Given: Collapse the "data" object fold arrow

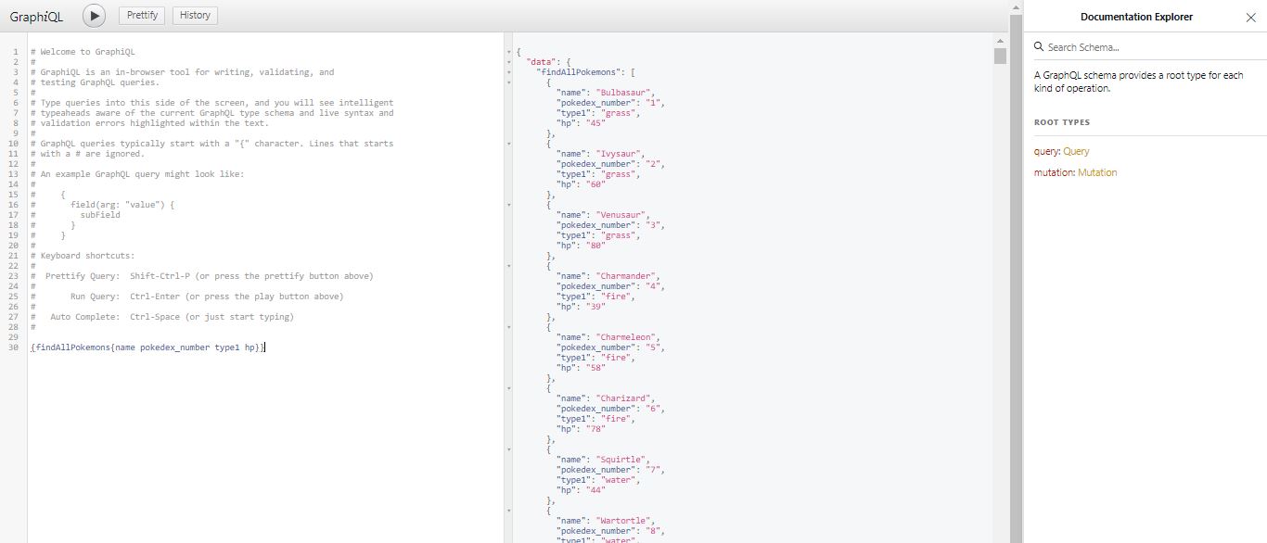Looking at the screenshot, I should (509, 62).
